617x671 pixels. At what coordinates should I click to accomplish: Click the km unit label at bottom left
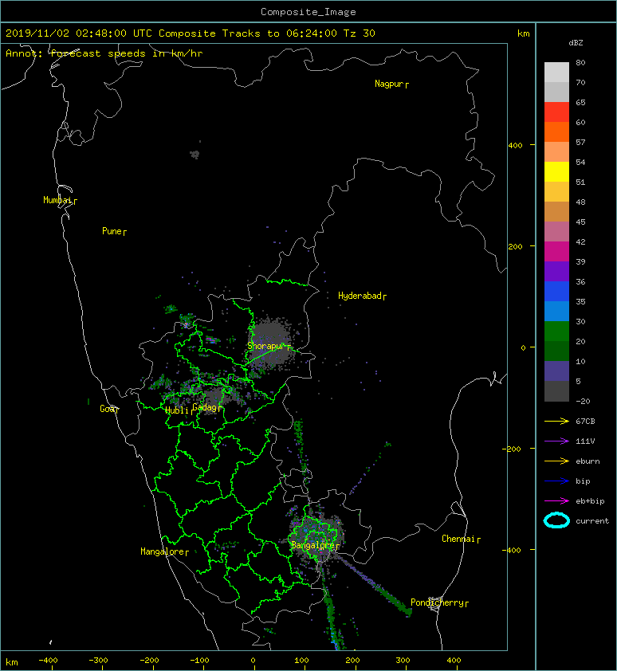tap(12, 662)
